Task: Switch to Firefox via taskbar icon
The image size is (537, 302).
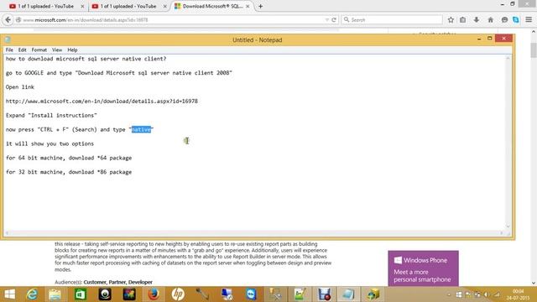Action: click(x=154, y=294)
